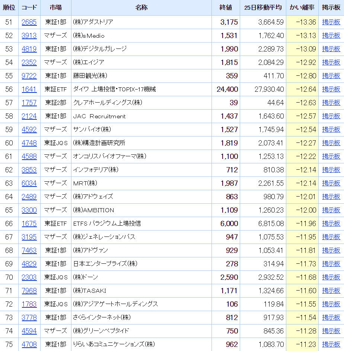
Task: Open stock code 6034 link
Action: 29,184
